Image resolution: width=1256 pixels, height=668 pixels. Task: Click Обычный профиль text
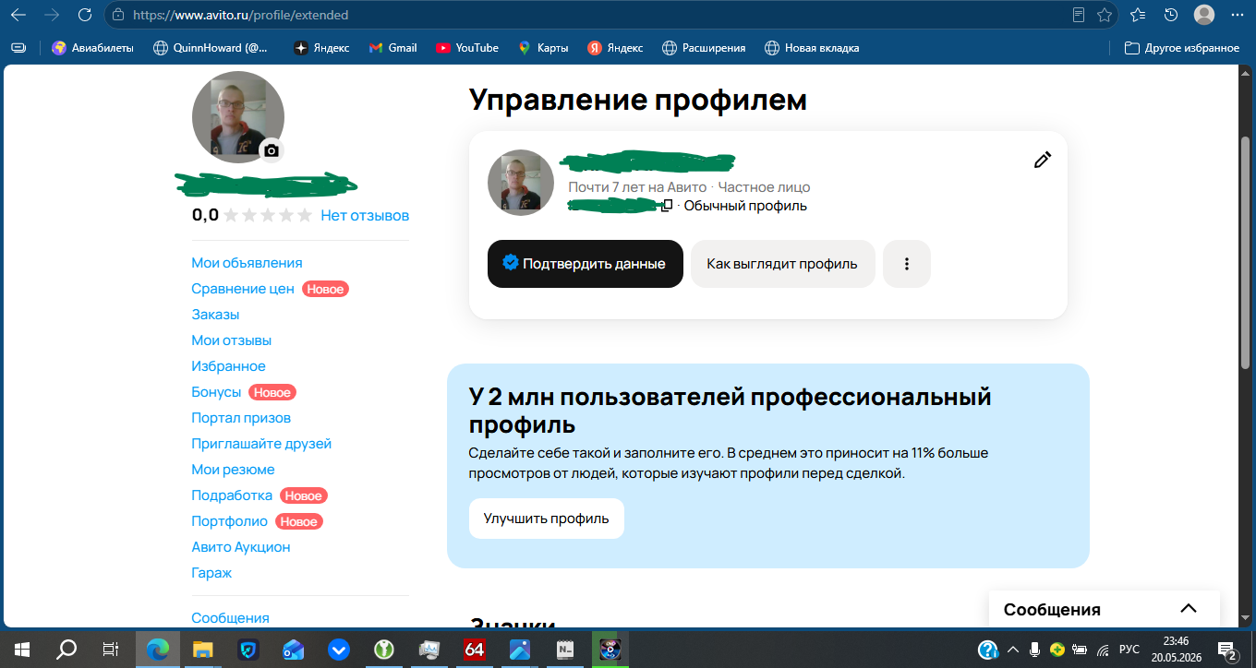[x=745, y=206]
